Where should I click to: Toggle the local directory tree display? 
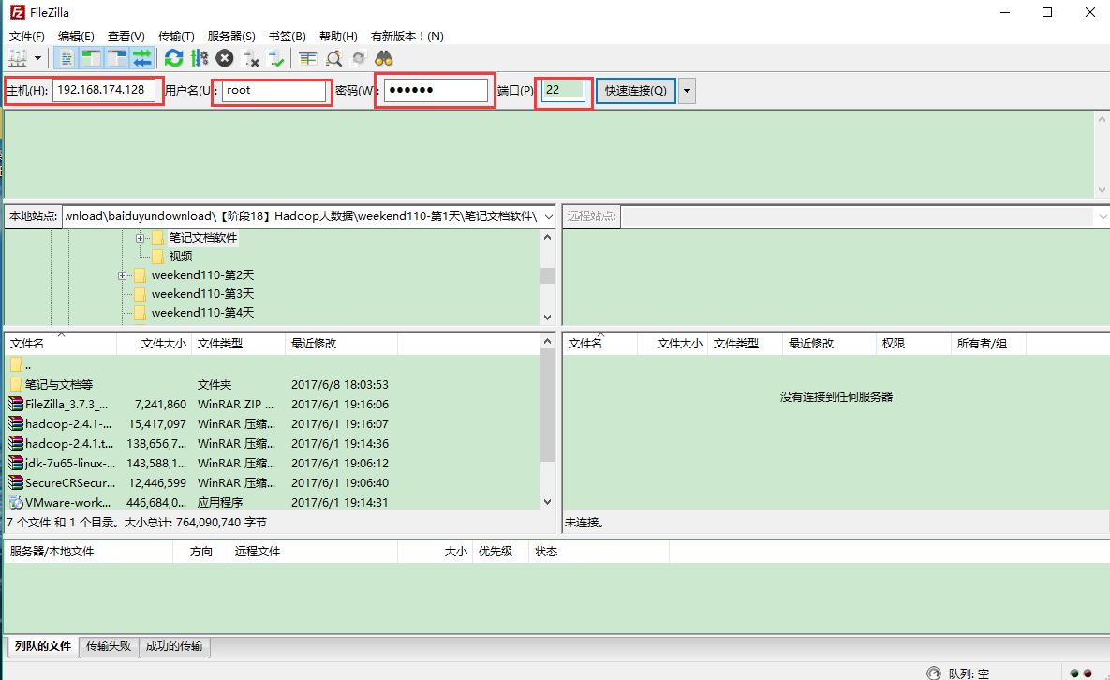point(92,59)
